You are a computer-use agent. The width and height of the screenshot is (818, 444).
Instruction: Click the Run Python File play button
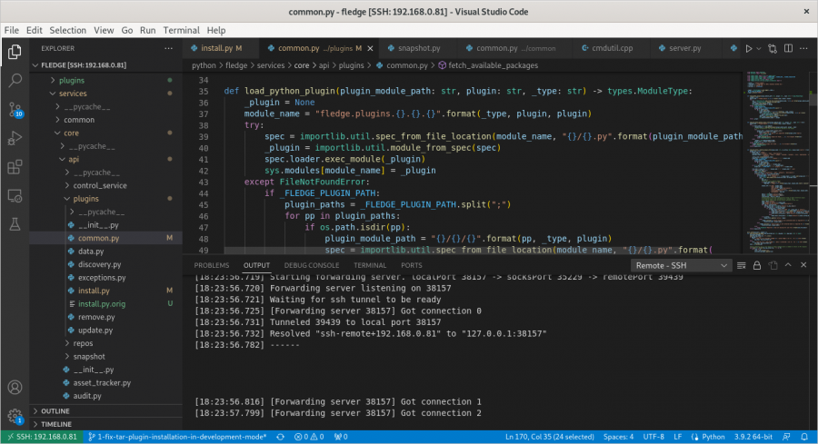[x=750, y=48]
